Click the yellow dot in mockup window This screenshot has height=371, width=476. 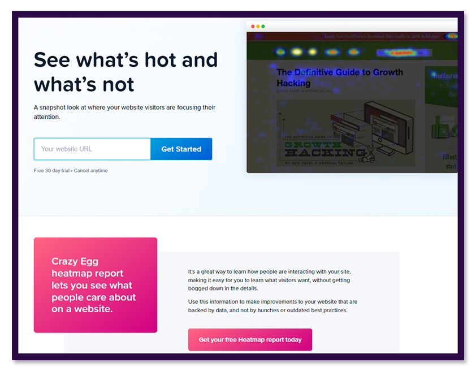click(258, 27)
